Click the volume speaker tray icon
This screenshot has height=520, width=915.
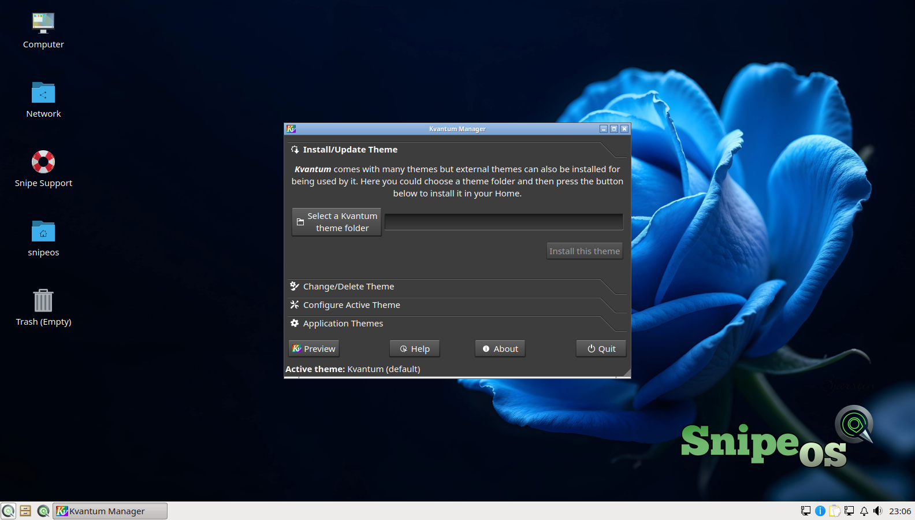[x=878, y=511]
